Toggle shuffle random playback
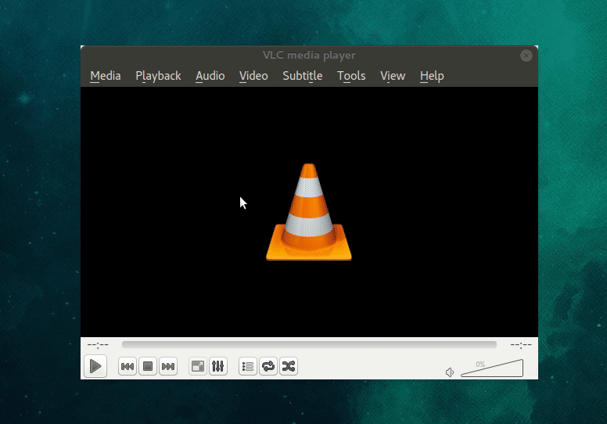The width and height of the screenshot is (607, 424). pyautogui.click(x=289, y=366)
